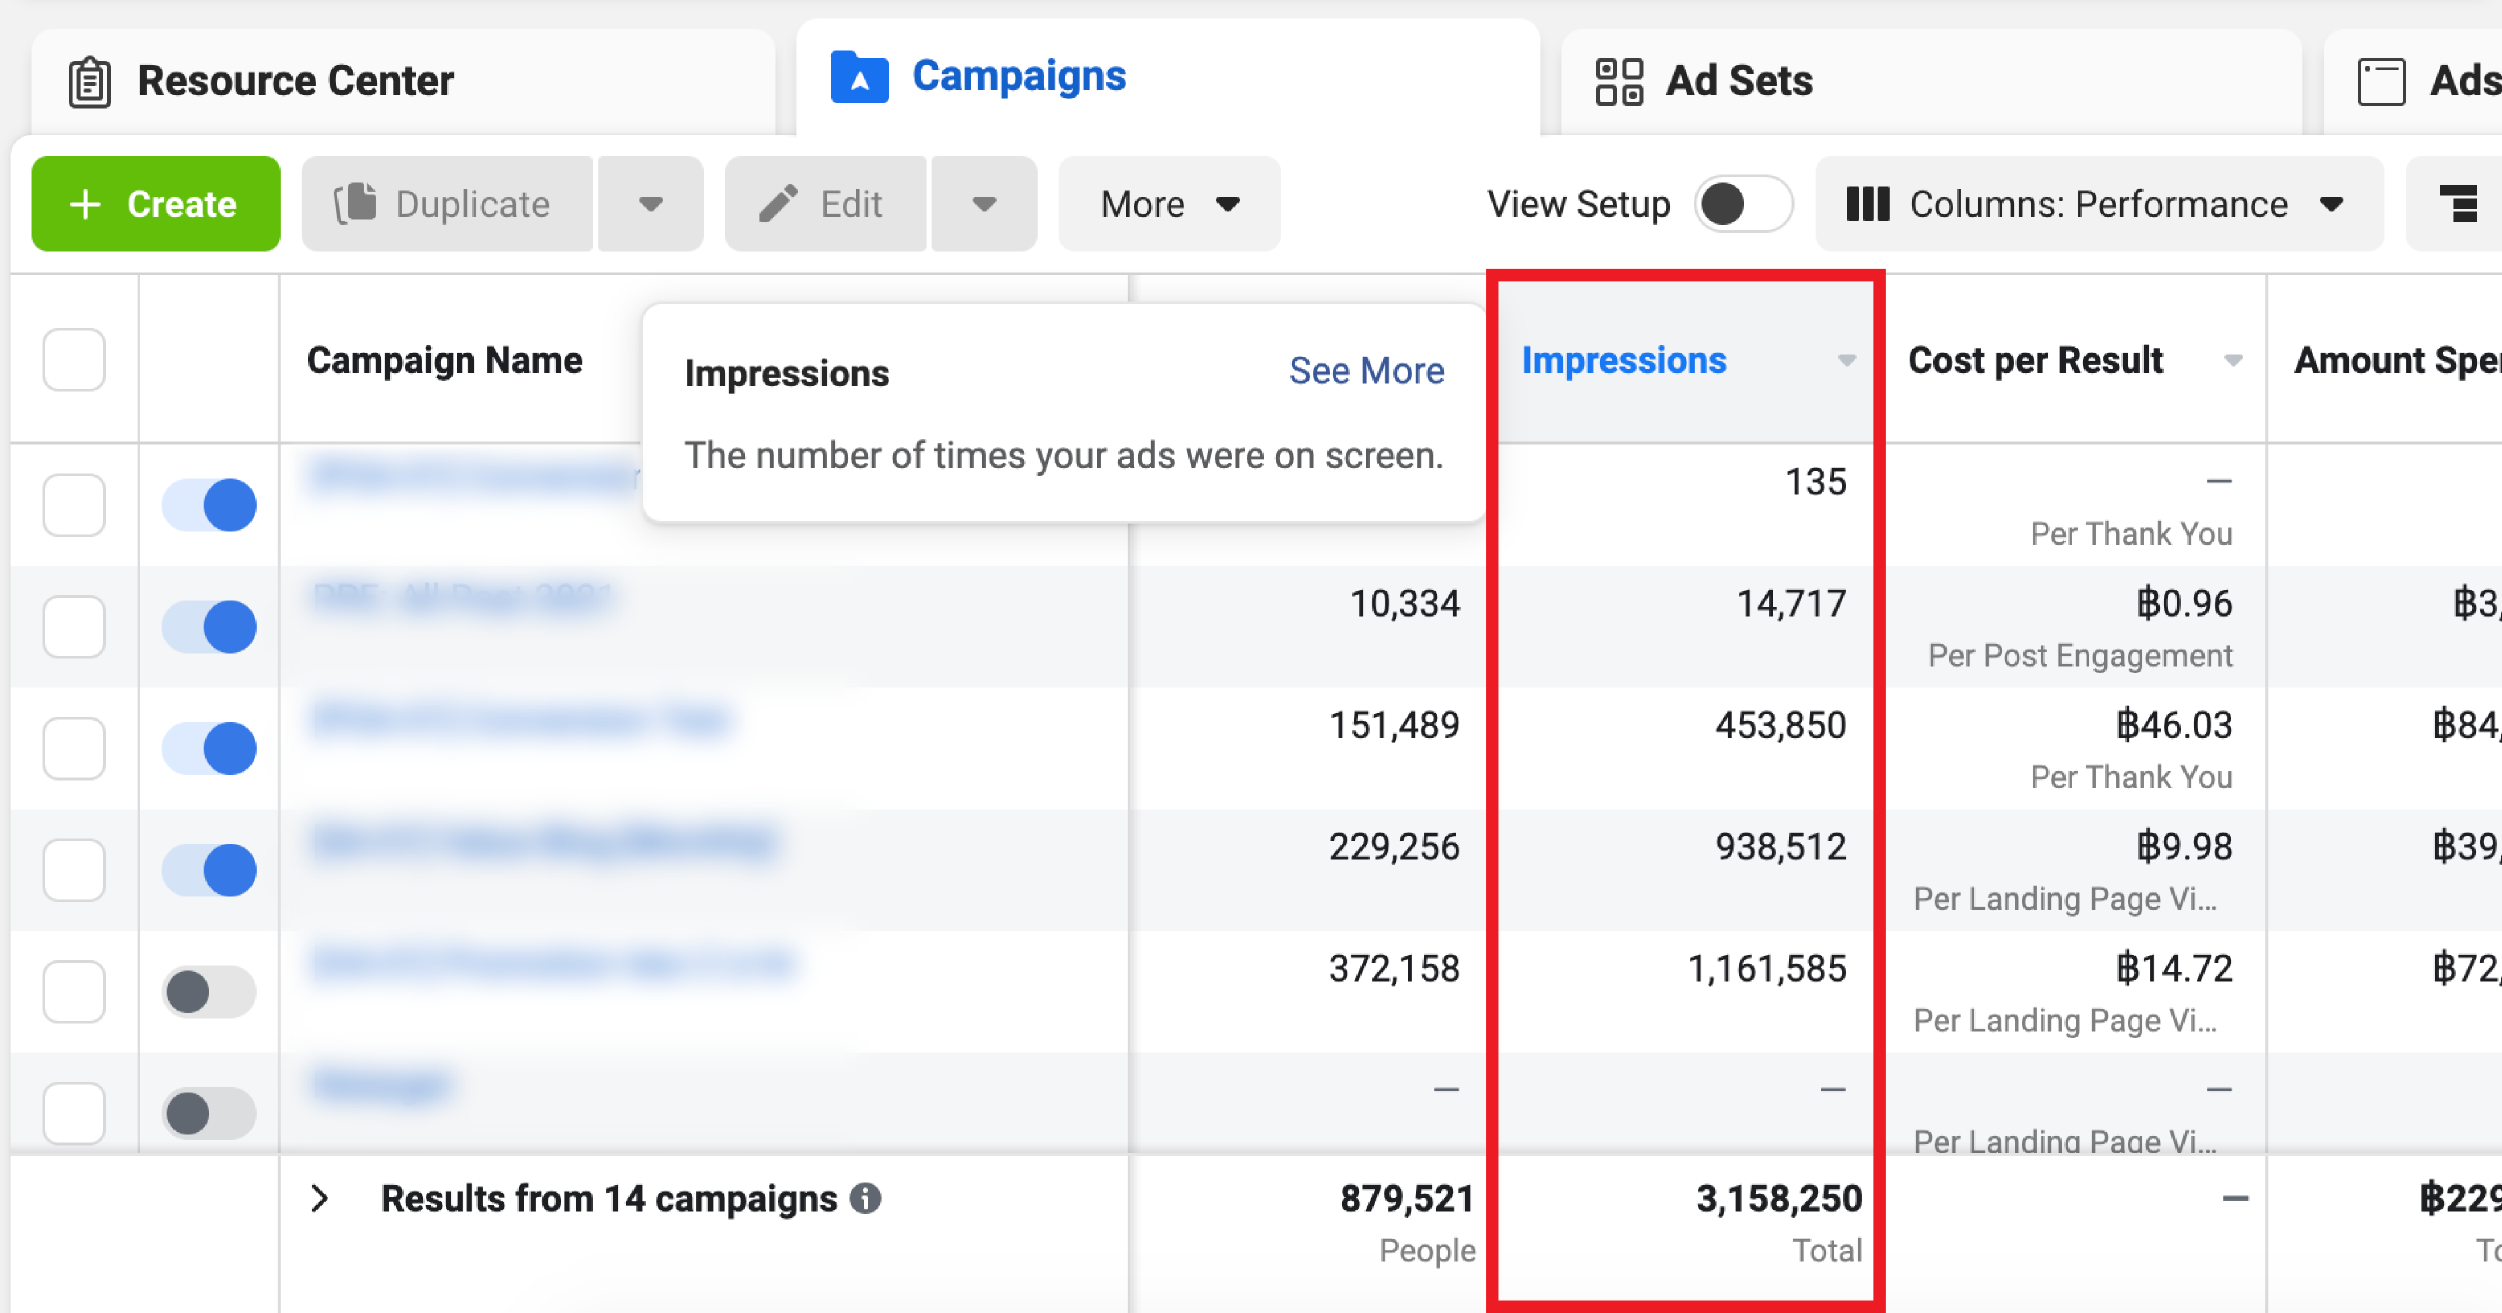Click the 372,158 reach value
This screenshot has width=2502, height=1313.
[x=1394, y=968]
